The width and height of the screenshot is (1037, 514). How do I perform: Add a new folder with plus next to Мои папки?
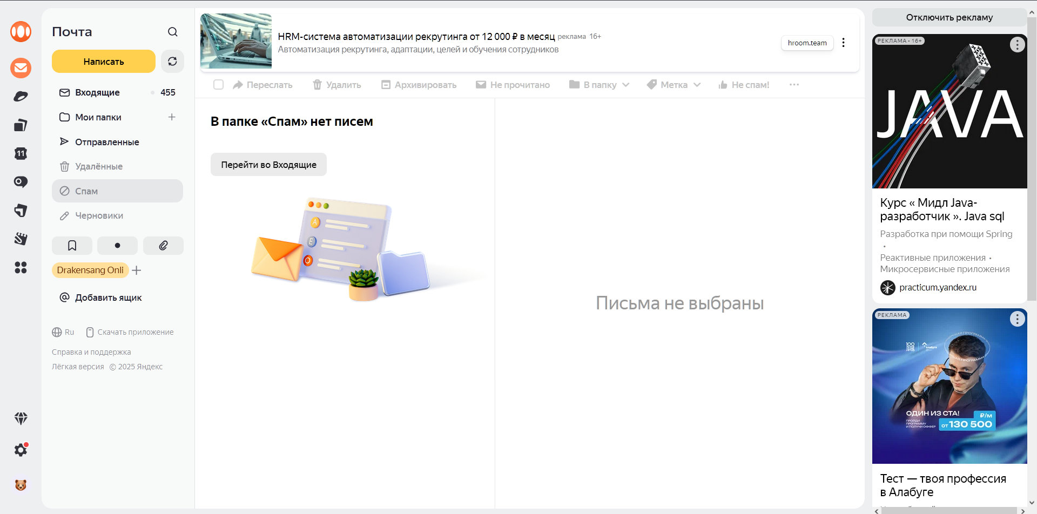pyautogui.click(x=172, y=117)
